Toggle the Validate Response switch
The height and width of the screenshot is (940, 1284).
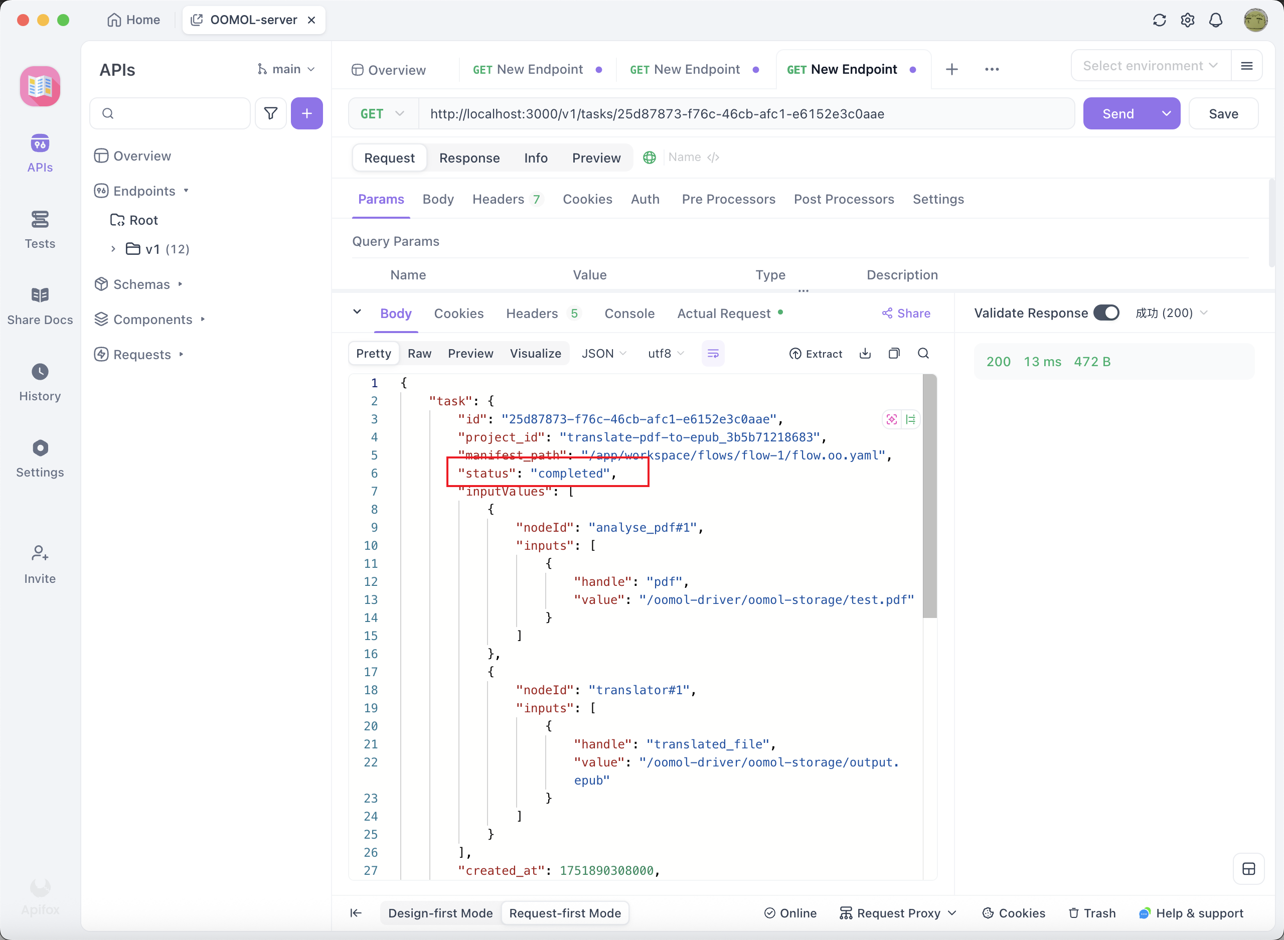(1106, 313)
